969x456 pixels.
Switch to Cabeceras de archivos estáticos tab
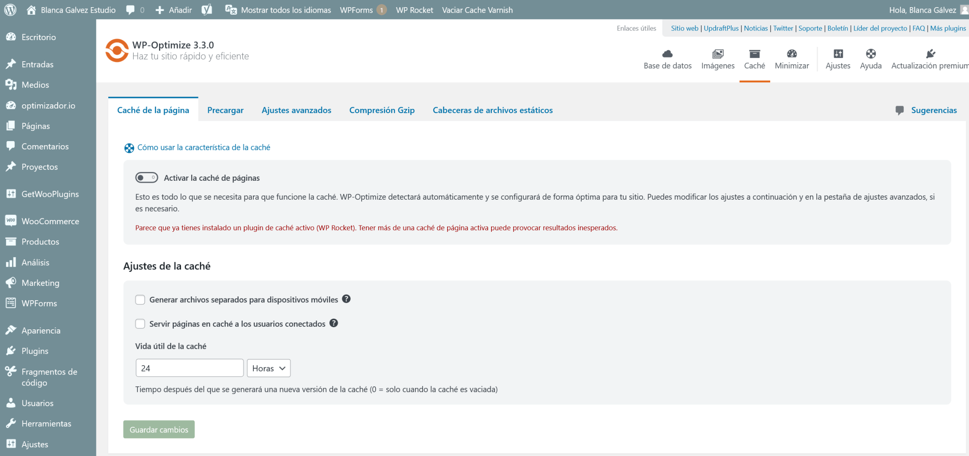pos(493,110)
